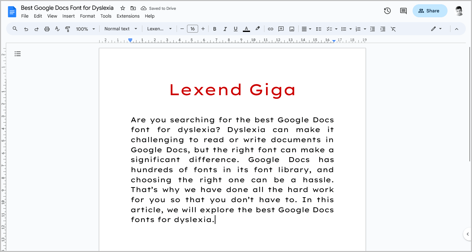Insert a link
This screenshot has width=472, height=252.
click(271, 29)
